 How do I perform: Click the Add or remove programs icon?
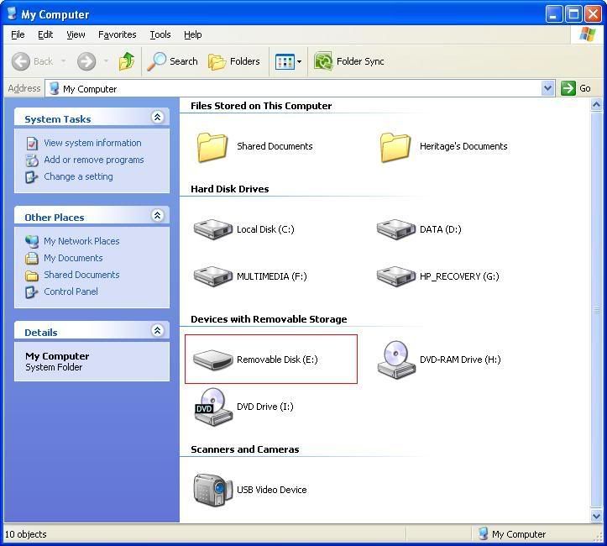point(32,160)
